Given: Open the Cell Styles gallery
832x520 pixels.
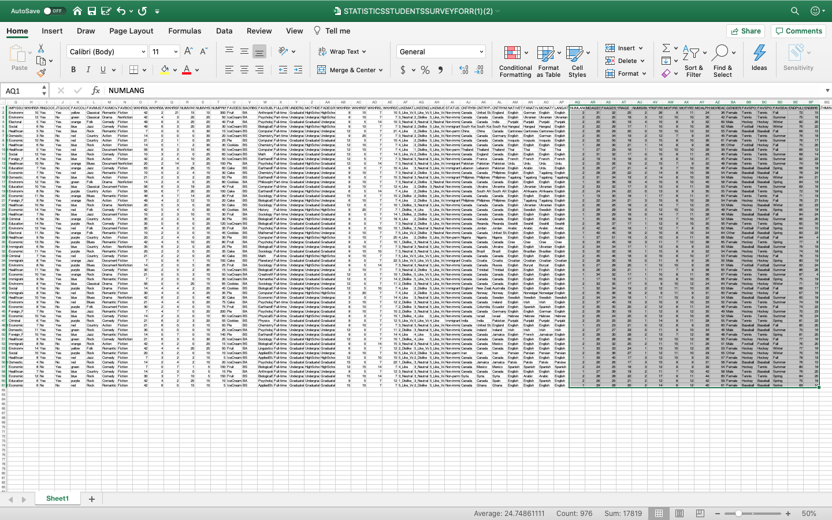Looking at the screenshot, I should tap(577, 61).
